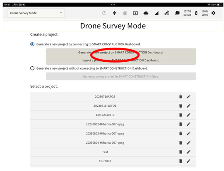Delete project Test with trash icon

point(180,152)
